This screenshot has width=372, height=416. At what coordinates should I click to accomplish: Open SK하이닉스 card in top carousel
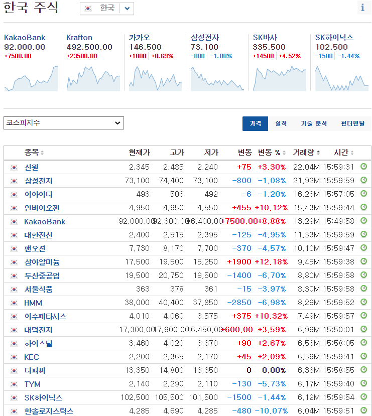[334, 38]
